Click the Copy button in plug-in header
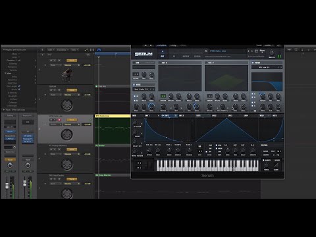Screen dimensions: 316x237 pos(173,45)
